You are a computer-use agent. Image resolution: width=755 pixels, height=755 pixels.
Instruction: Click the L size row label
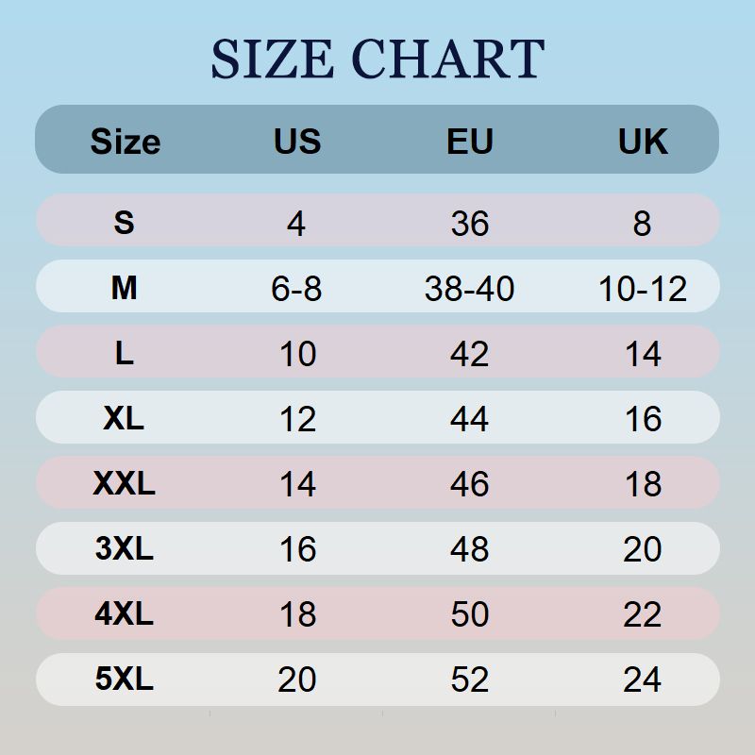coord(124,354)
